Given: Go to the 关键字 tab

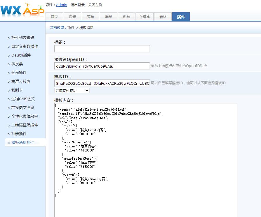Looking at the screenshot, I should [145, 17].
